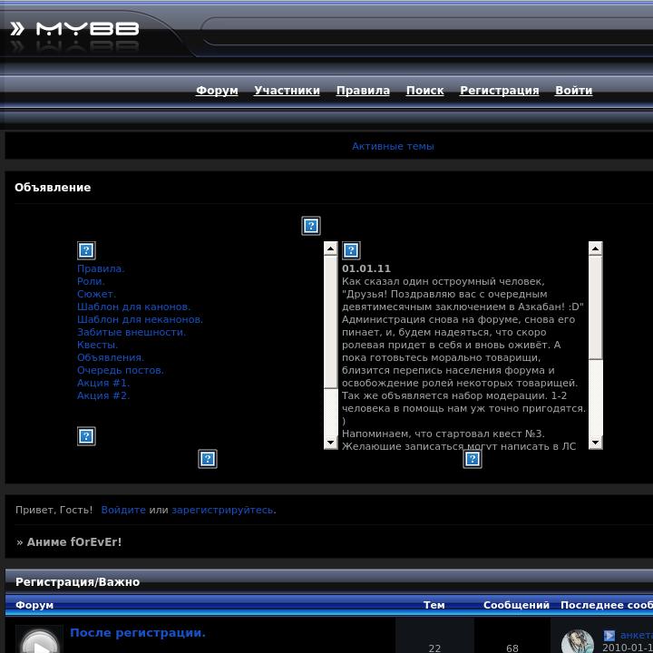Click the зарегистрируйтесь link
Viewport: 653px width, 653px height.
coord(224,510)
